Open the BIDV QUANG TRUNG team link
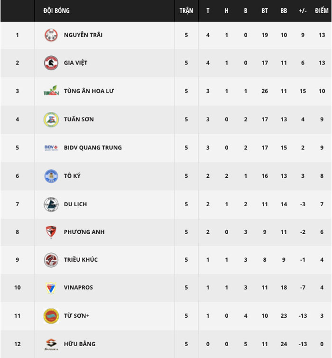 click(x=92, y=148)
